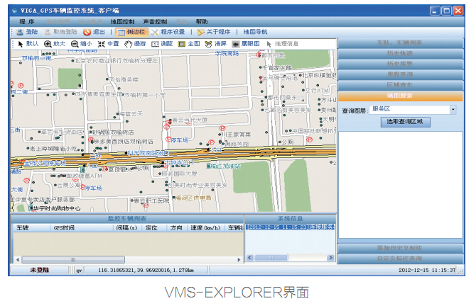Click the qv status bar cell

(x=79, y=271)
